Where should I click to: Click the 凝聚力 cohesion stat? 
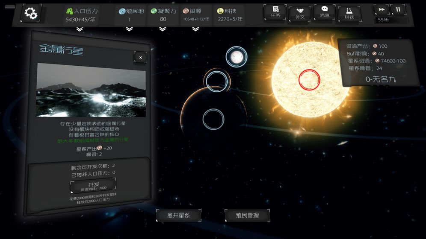click(163, 15)
